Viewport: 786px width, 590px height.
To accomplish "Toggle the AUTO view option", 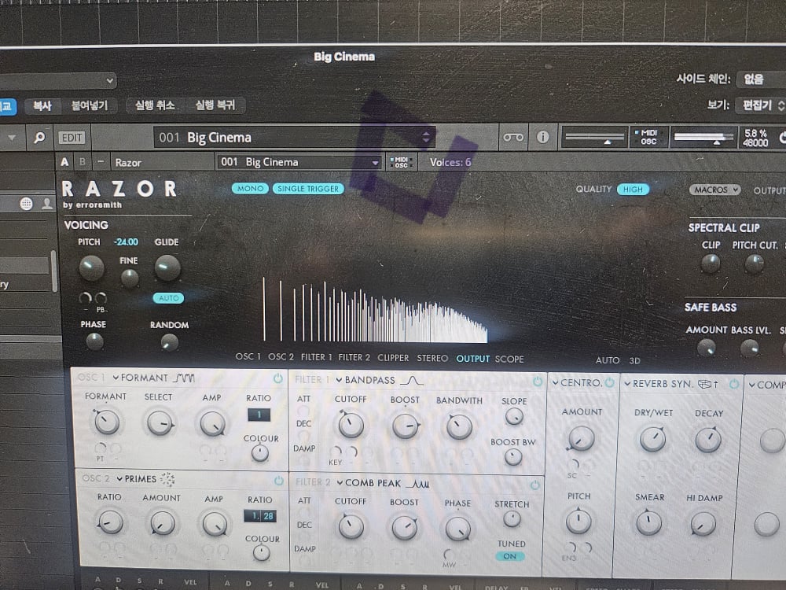I will (x=607, y=360).
